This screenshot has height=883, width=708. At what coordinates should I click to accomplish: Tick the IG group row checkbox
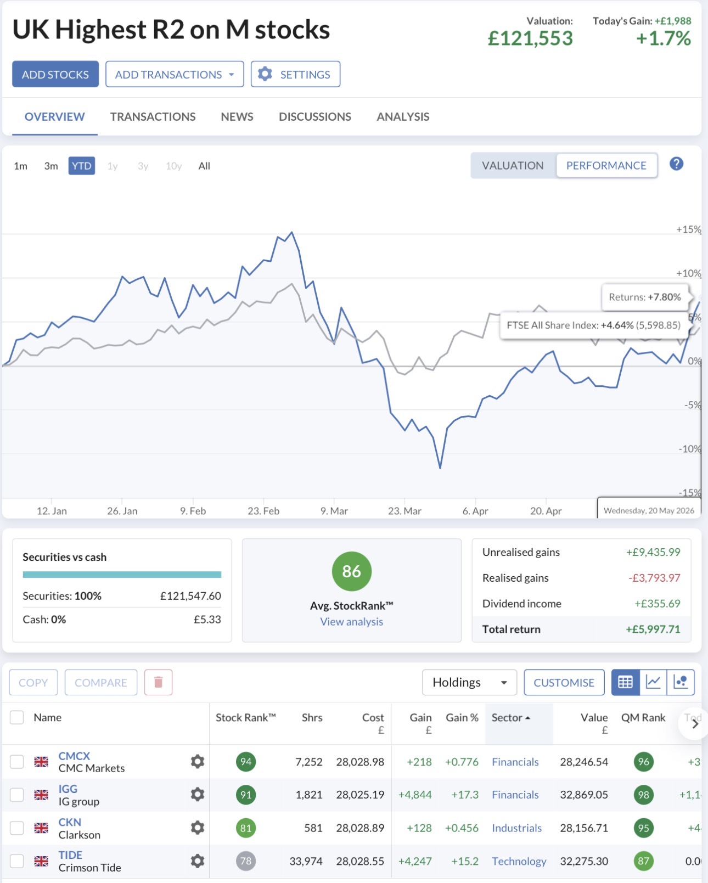(x=17, y=795)
